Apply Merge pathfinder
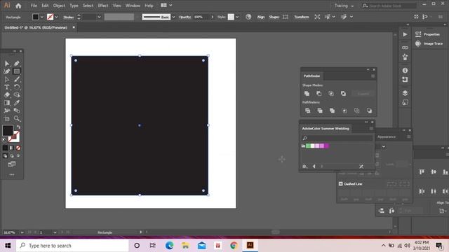The image size is (449, 252). coord(332,111)
